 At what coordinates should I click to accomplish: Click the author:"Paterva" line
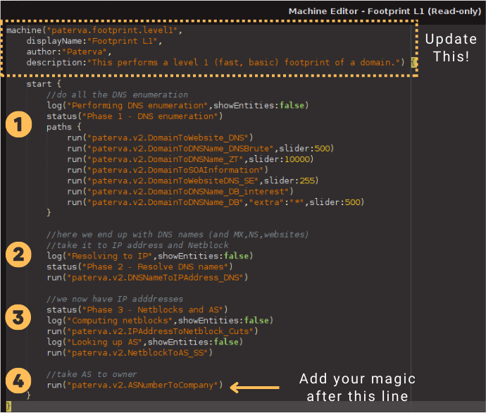(x=69, y=51)
